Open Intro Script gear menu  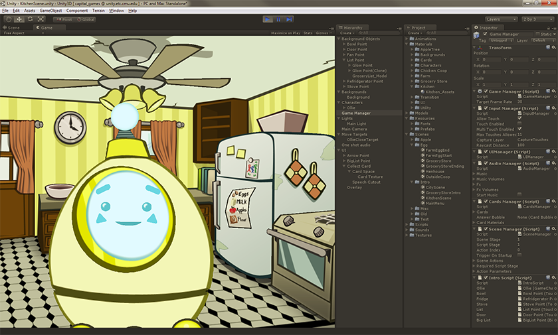554,278
